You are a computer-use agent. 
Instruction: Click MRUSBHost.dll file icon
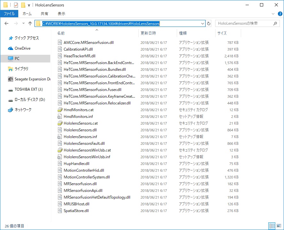point(60,204)
